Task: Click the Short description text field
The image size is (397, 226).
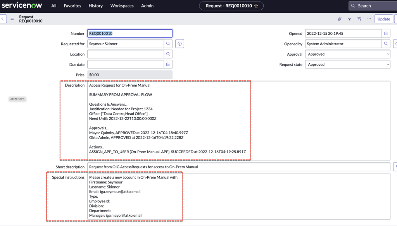Action: click(x=238, y=167)
